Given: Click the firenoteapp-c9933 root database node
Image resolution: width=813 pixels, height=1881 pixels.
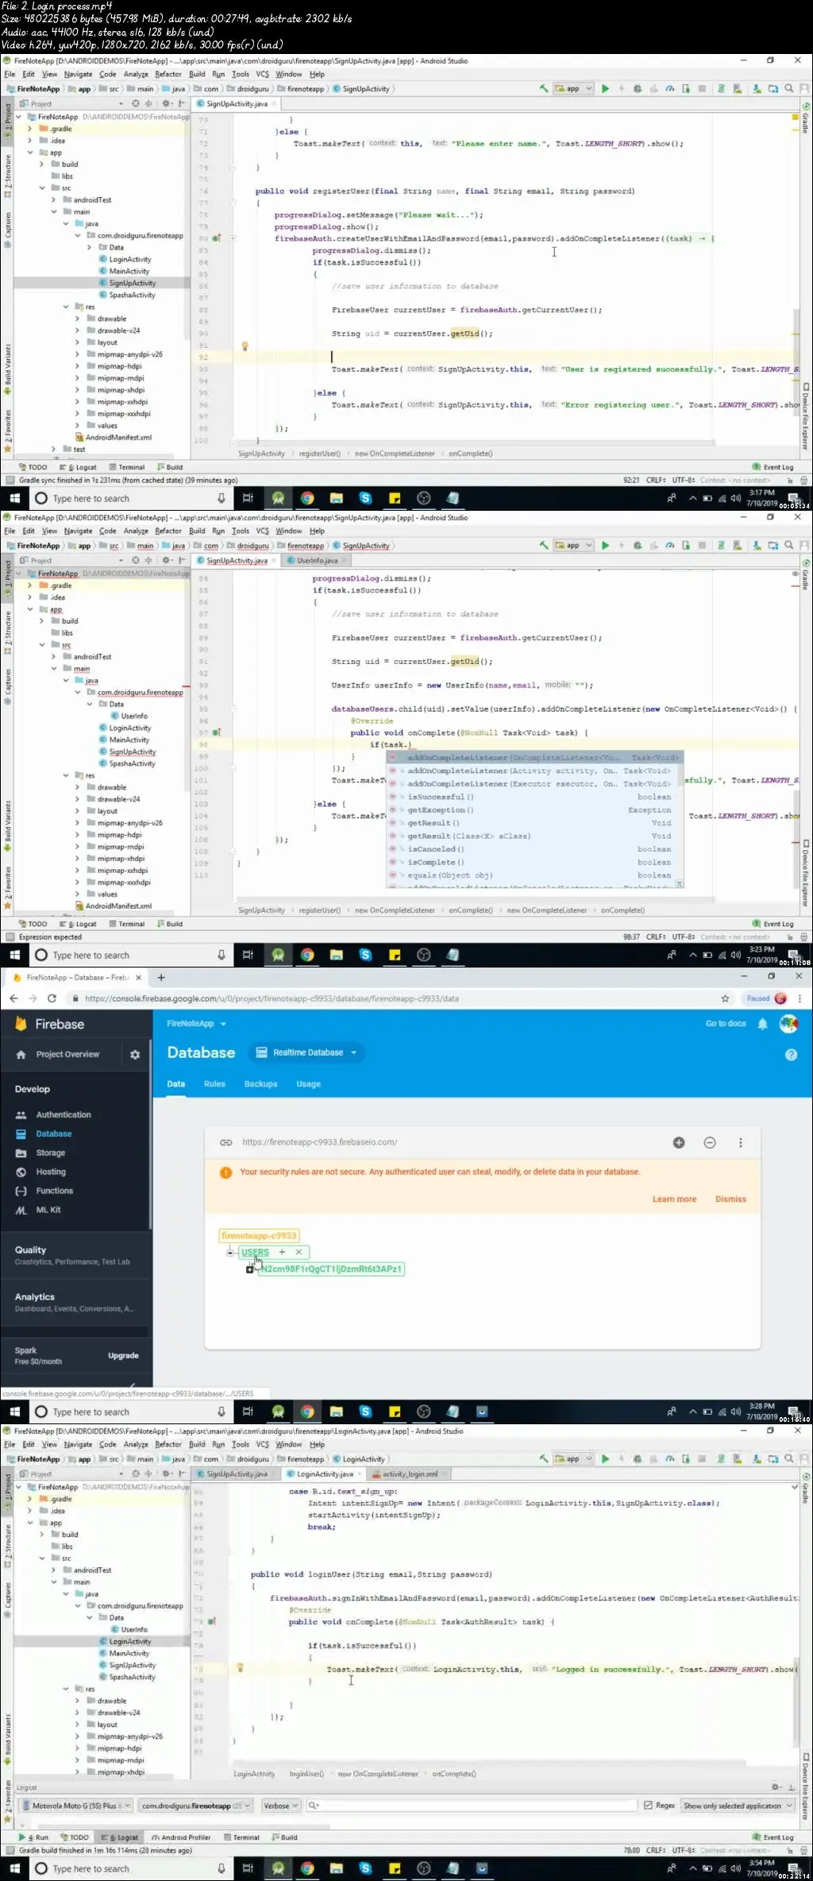Looking at the screenshot, I should coord(259,1236).
